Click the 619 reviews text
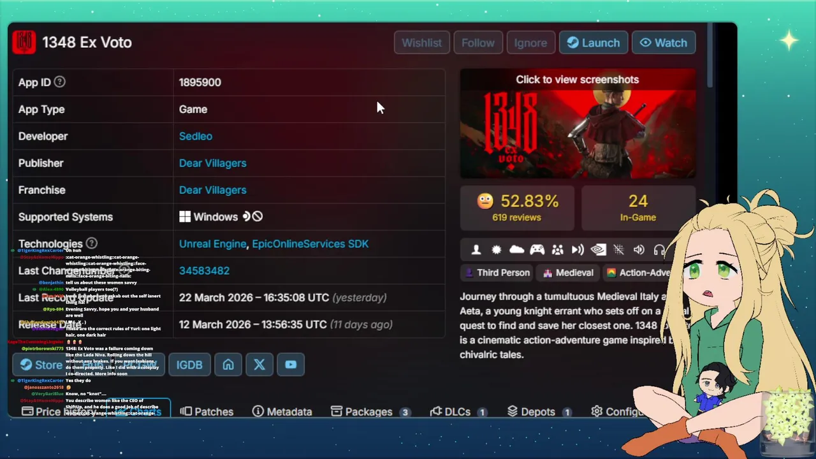The width and height of the screenshot is (816, 459). tap(516, 217)
